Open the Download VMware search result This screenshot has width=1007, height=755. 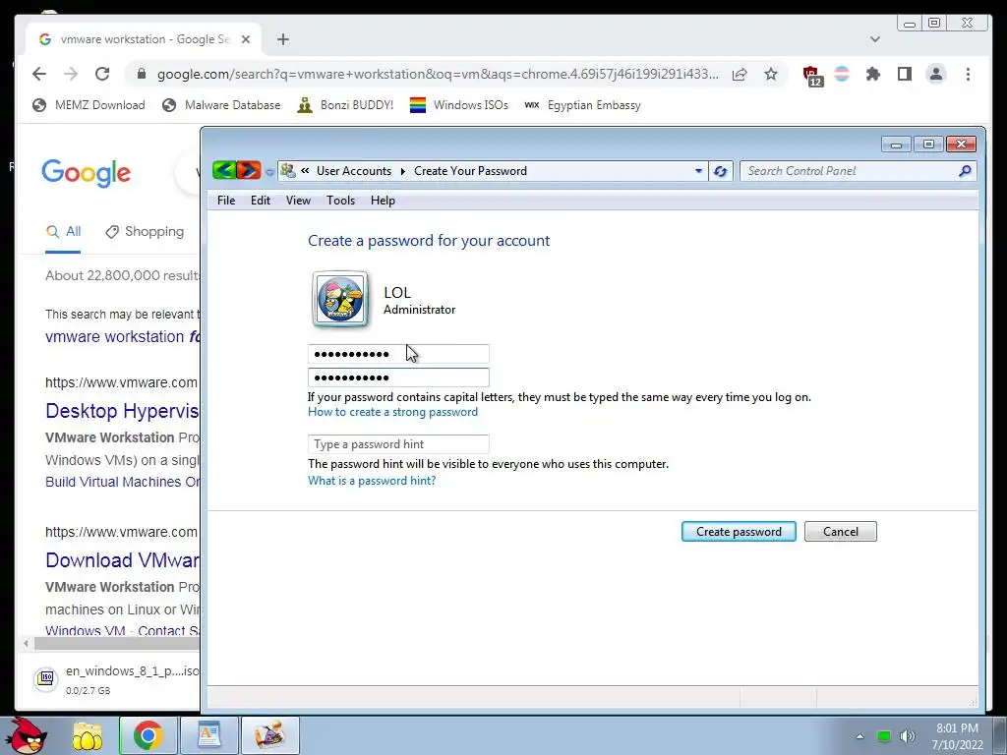[x=122, y=560]
